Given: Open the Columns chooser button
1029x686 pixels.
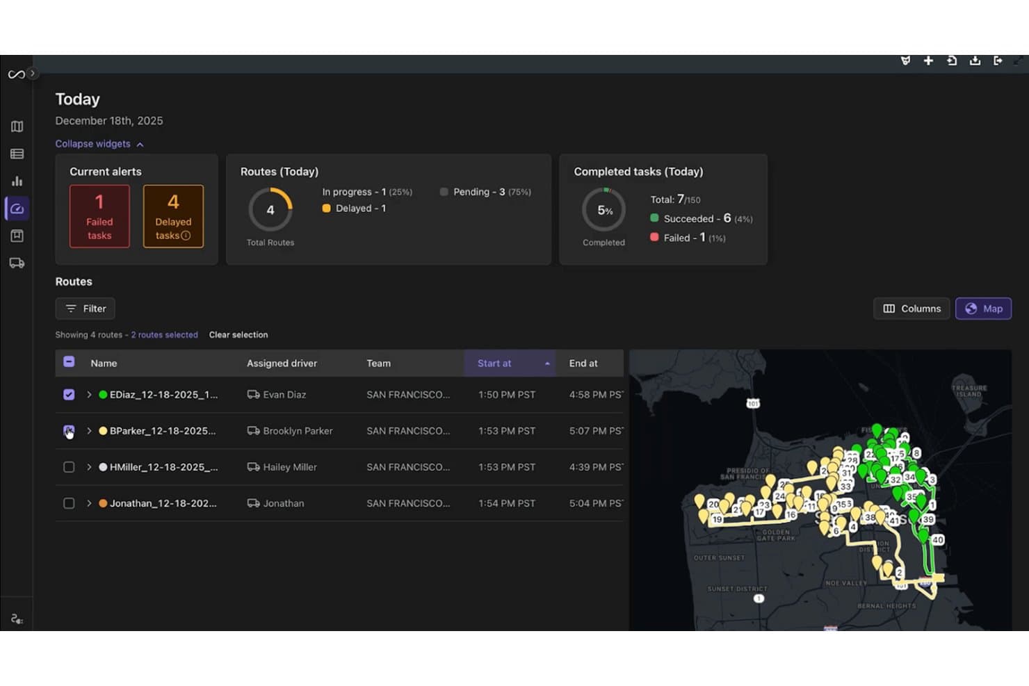Looking at the screenshot, I should (911, 309).
